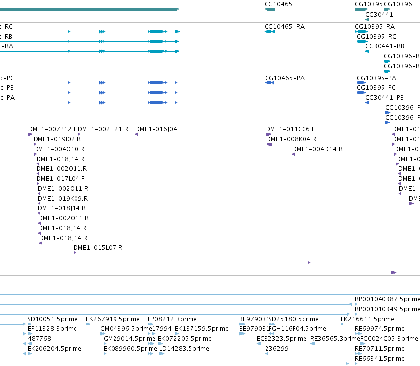The image size is (420, 366).
Task: Select the feature labeled 236299
Action: click(x=277, y=349)
